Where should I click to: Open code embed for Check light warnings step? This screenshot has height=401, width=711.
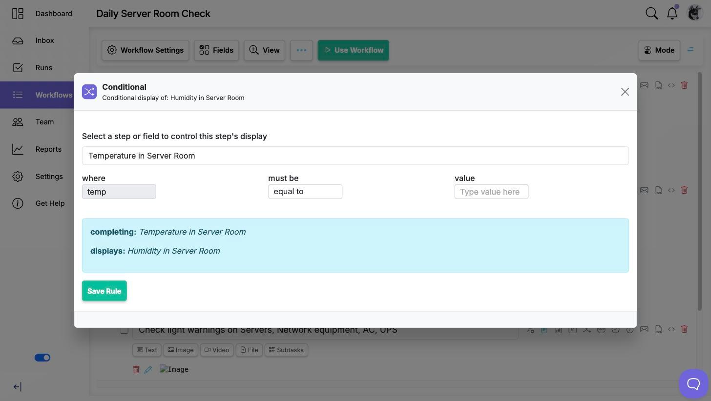point(671,329)
